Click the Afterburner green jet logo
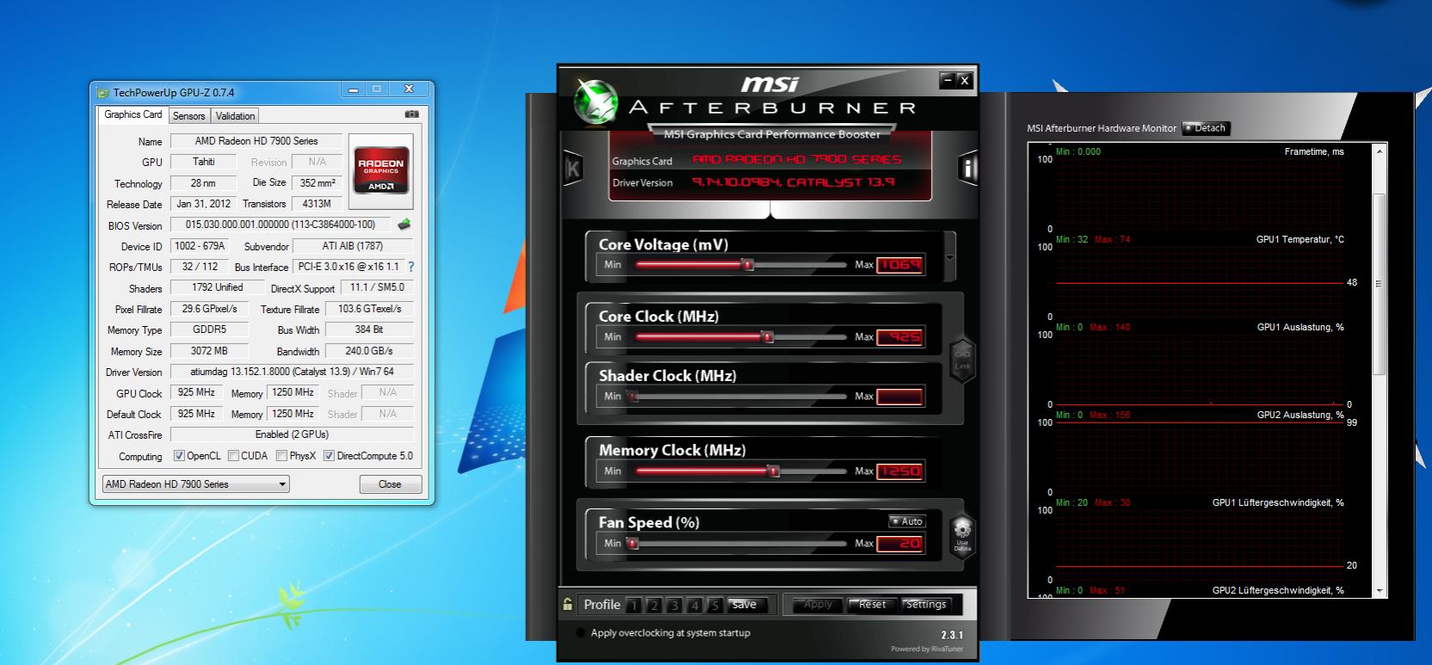Image resolution: width=1432 pixels, height=665 pixels. [596, 102]
